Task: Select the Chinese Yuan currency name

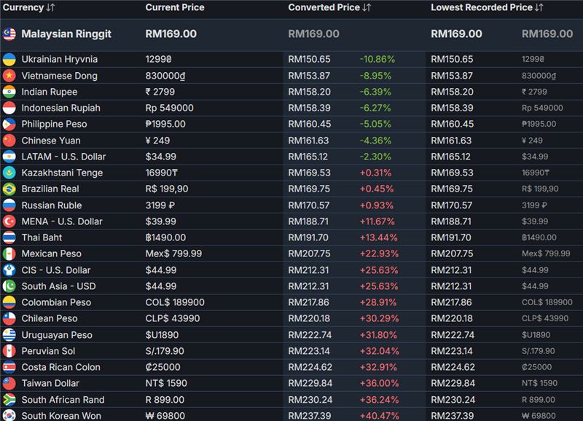Action: pyautogui.click(x=51, y=141)
